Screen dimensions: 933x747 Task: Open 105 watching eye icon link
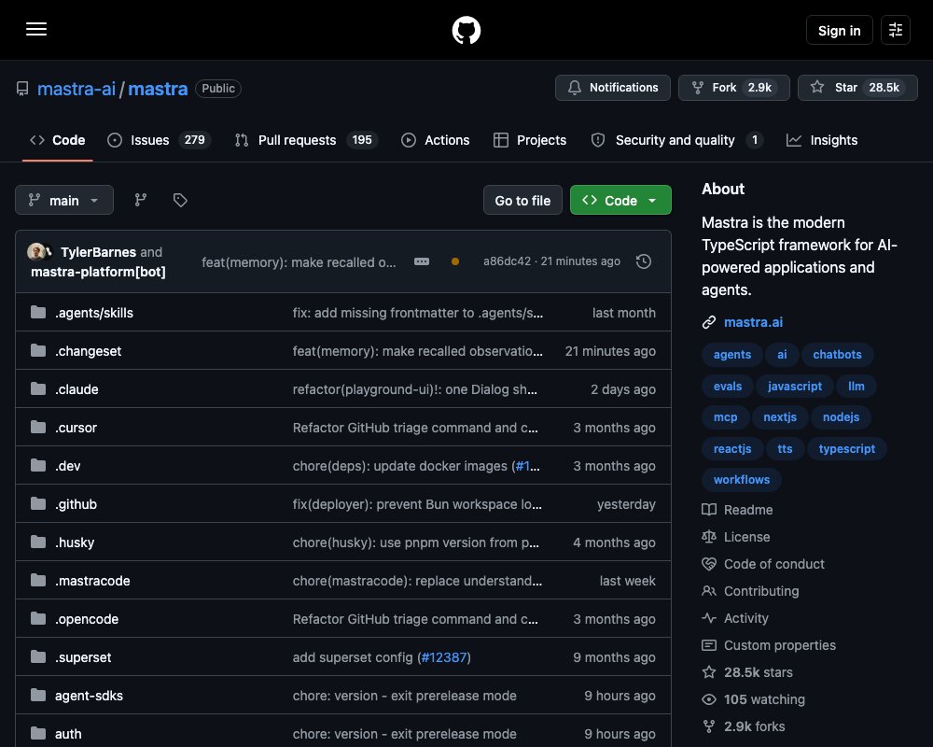tap(753, 699)
